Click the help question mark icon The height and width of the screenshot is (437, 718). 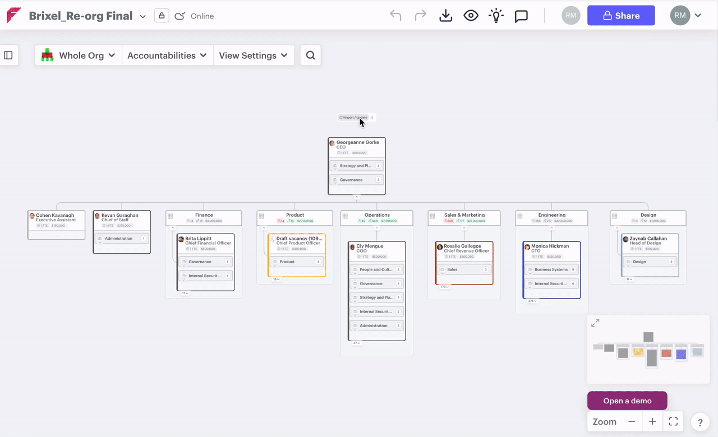(700, 422)
